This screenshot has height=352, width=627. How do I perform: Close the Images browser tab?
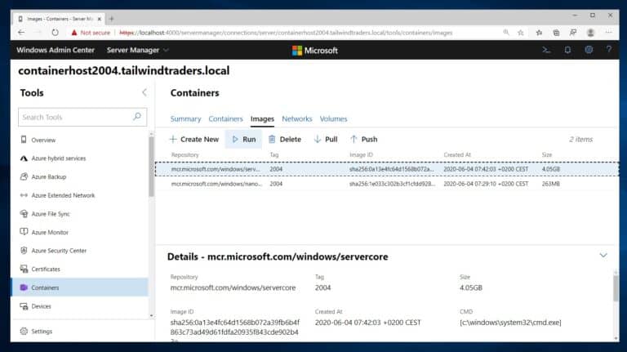pyautogui.click(x=99, y=19)
